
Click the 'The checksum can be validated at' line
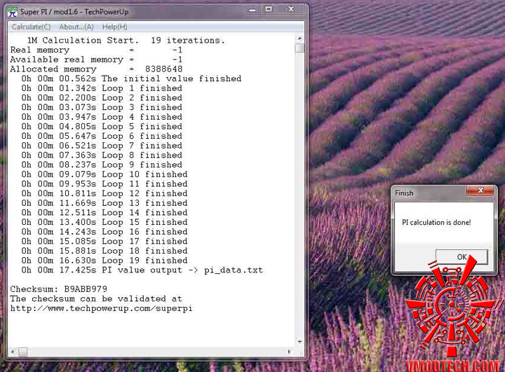(x=96, y=298)
